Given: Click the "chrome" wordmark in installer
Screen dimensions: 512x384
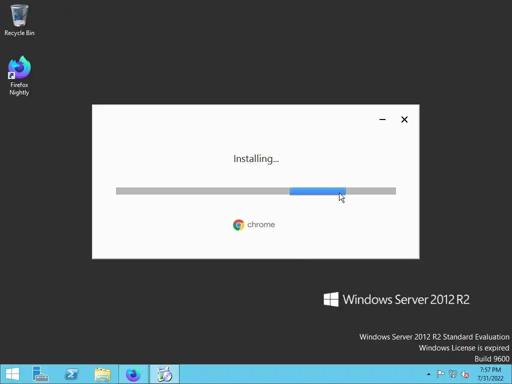Looking at the screenshot, I should (261, 224).
